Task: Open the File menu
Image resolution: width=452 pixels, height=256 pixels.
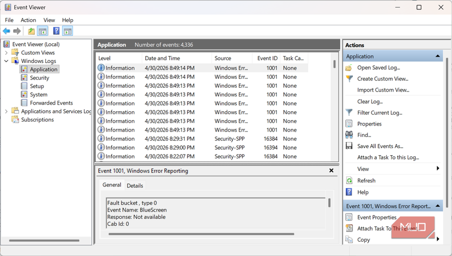Action: tap(9, 20)
